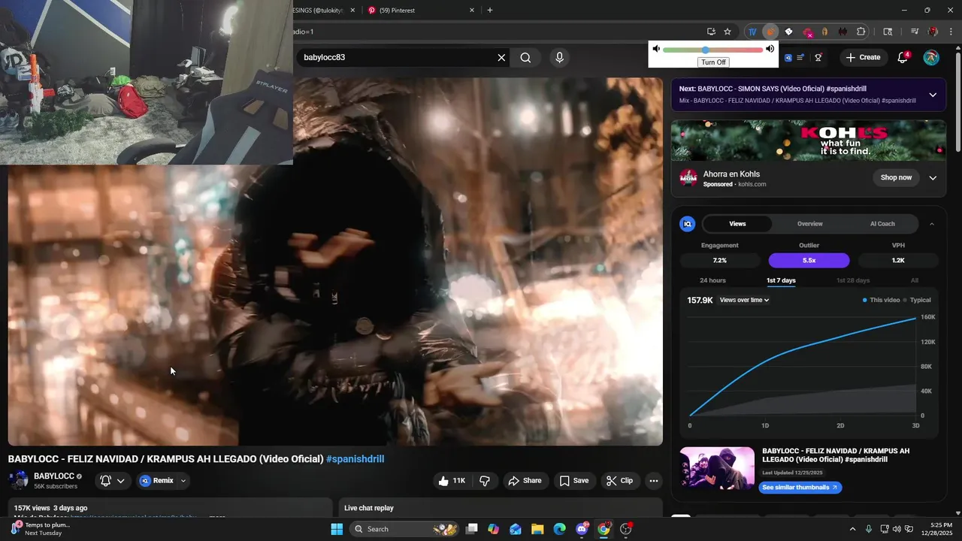This screenshot has width=962, height=541.
Task: Toggle the subscription notification bell
Action: (106, 481)
